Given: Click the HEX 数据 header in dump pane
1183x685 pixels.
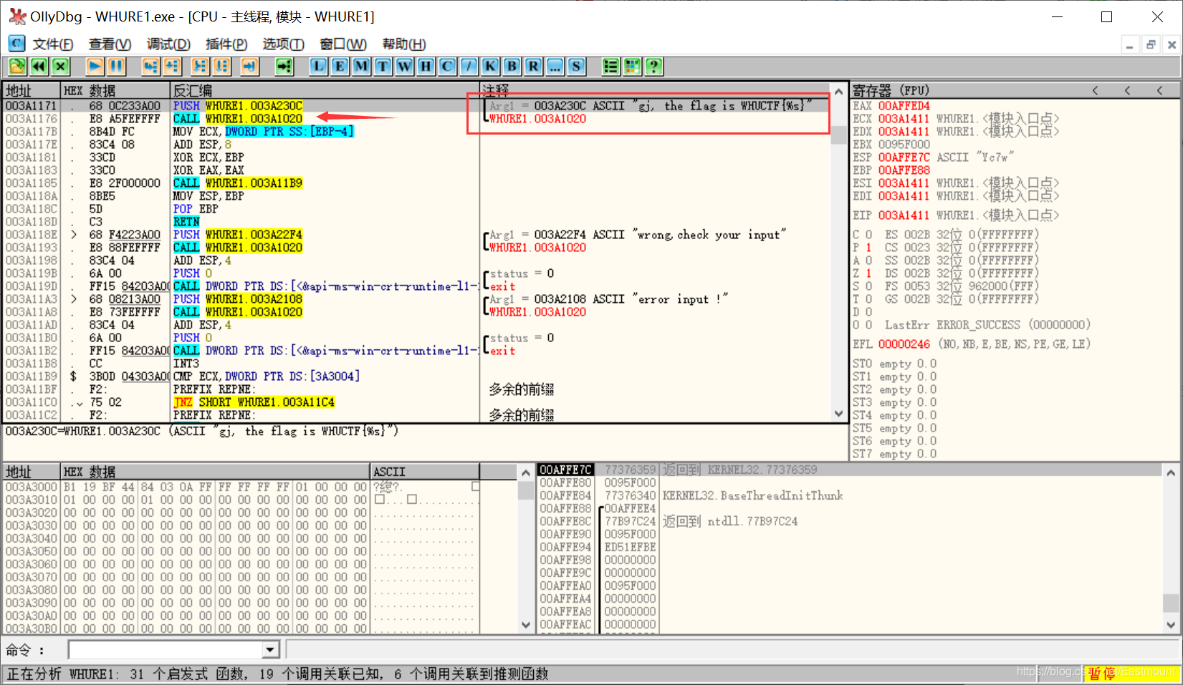Looking at the screenshot, I should (216, 472).
